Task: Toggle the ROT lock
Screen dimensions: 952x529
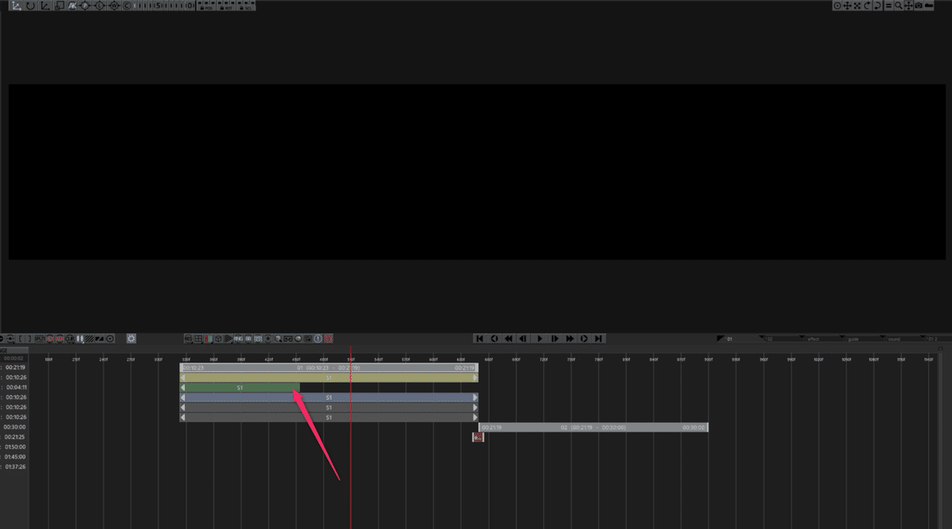Action: [228, 7]
